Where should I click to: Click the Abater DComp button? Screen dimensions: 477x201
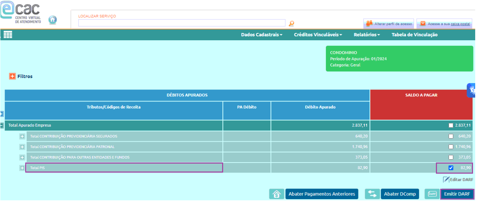(x=400, y=194)
